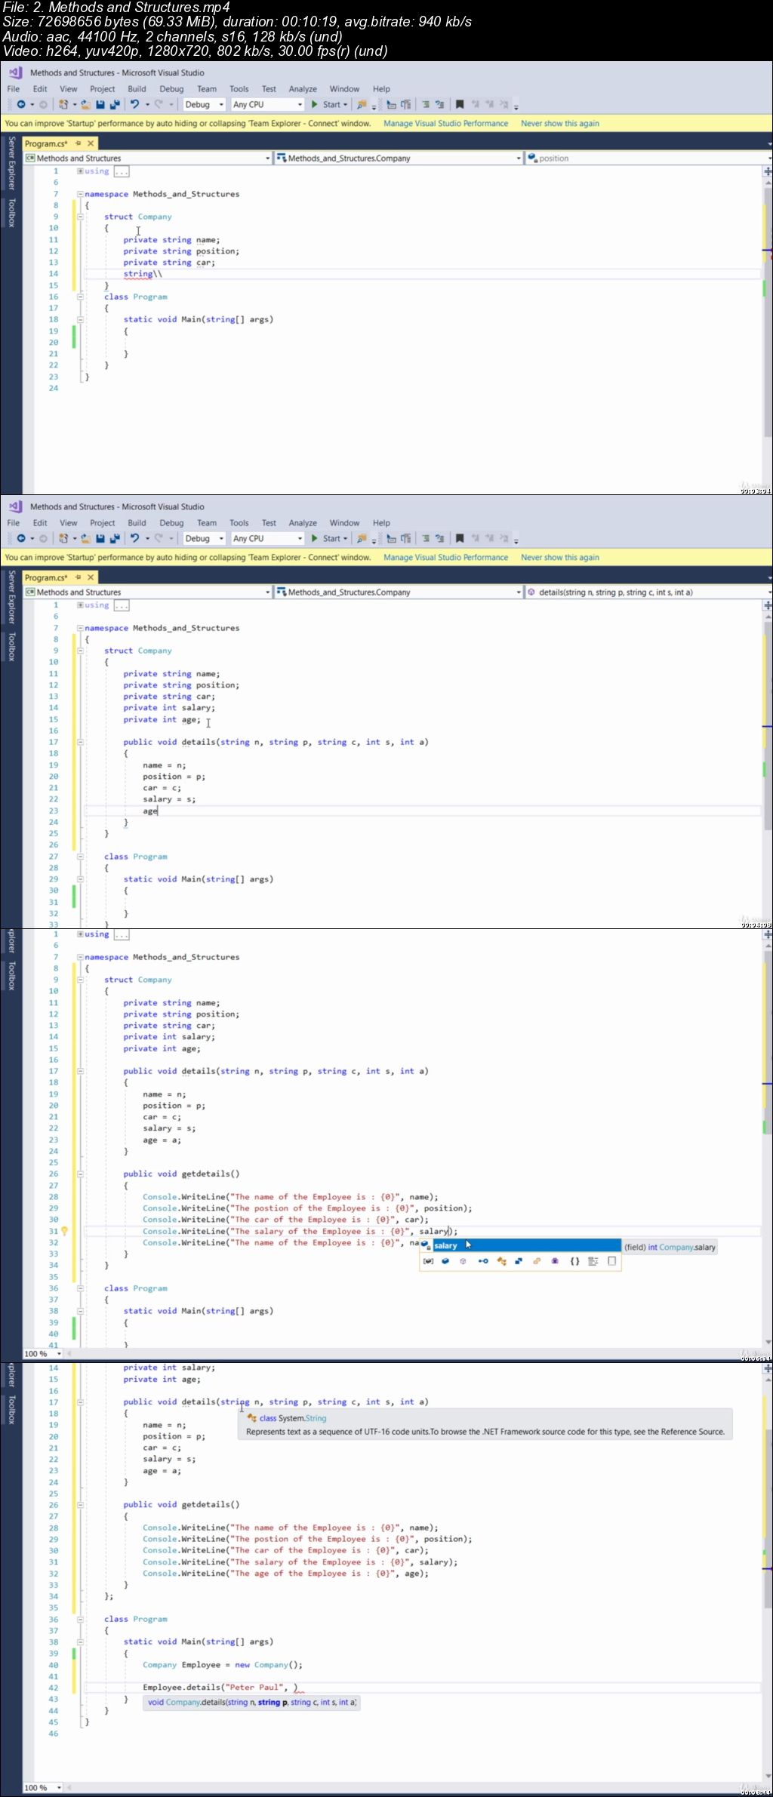
Task: Click New Project icon in second frame toolbar
Action: 64,539
